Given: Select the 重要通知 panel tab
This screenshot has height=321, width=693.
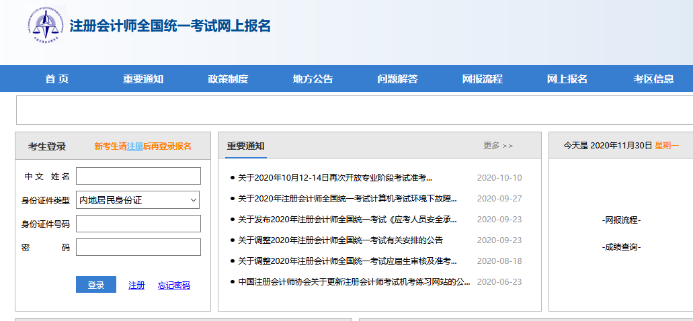Looking at the screenshot, I should [246, 146].
